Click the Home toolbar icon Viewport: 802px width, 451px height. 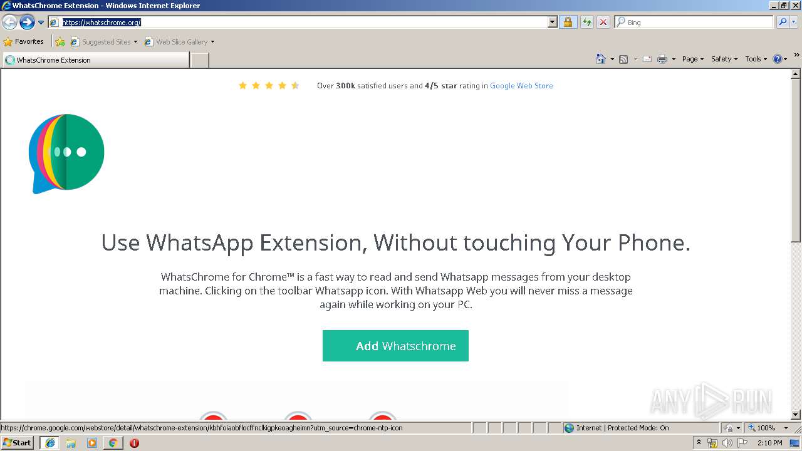pyautogui.click(x=601, y=59)
